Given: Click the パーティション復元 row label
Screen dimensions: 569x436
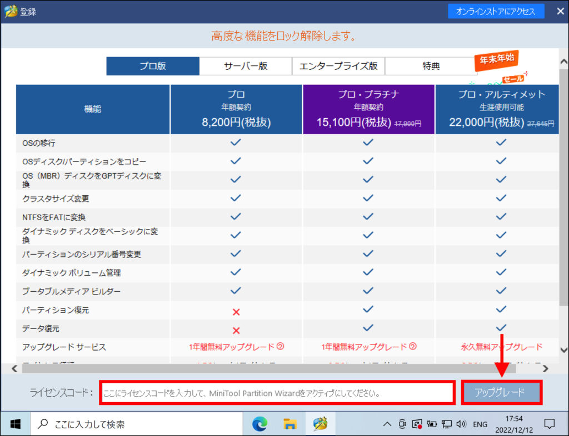Looking at the screenshot, I should pyautogui.click(x=56, y=310).
